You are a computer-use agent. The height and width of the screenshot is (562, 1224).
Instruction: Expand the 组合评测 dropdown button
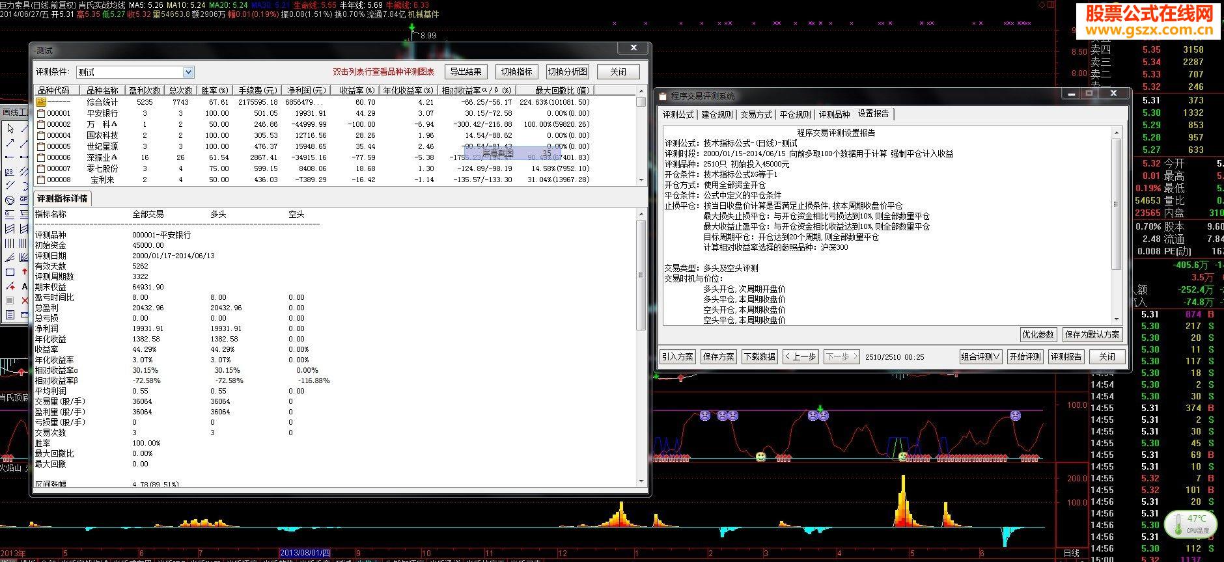pos(981,356)
